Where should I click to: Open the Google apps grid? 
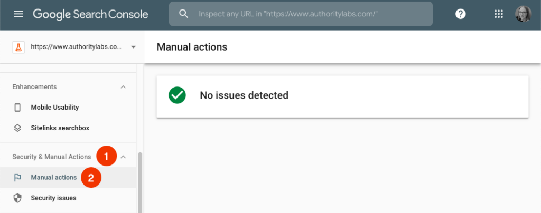coord(498,14)
